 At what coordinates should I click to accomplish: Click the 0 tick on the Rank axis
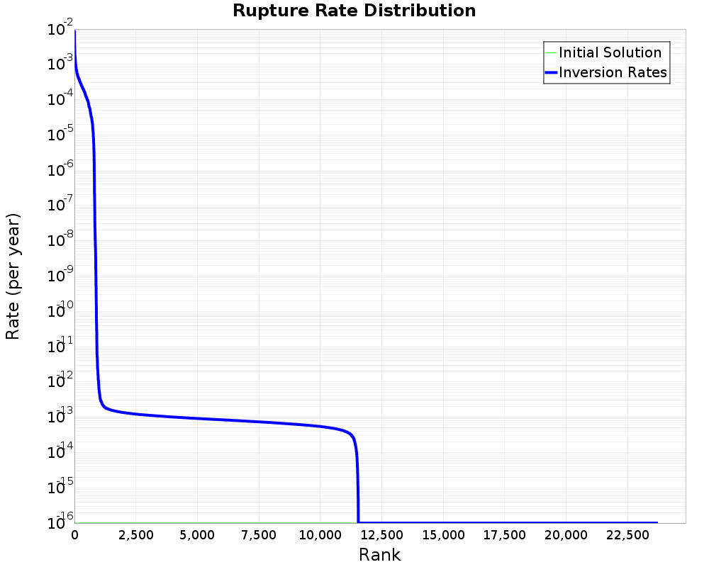click(x=75, y=535)
